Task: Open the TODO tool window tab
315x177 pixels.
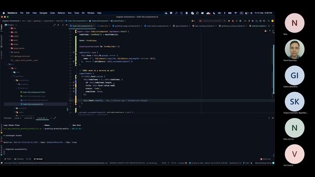Action: click(x=8, y=159)
